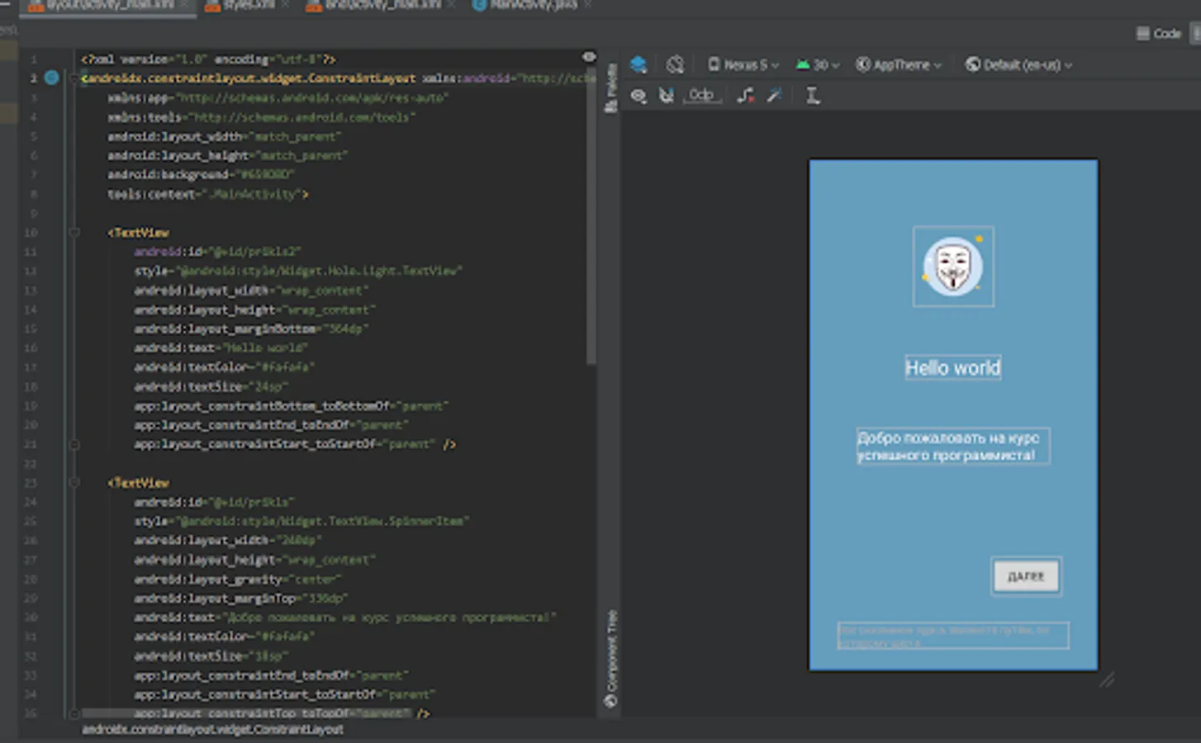Viewport: 1201px width, 743px height.
Task: Select the Hello world text in preview
Action: tap(952, 368)
